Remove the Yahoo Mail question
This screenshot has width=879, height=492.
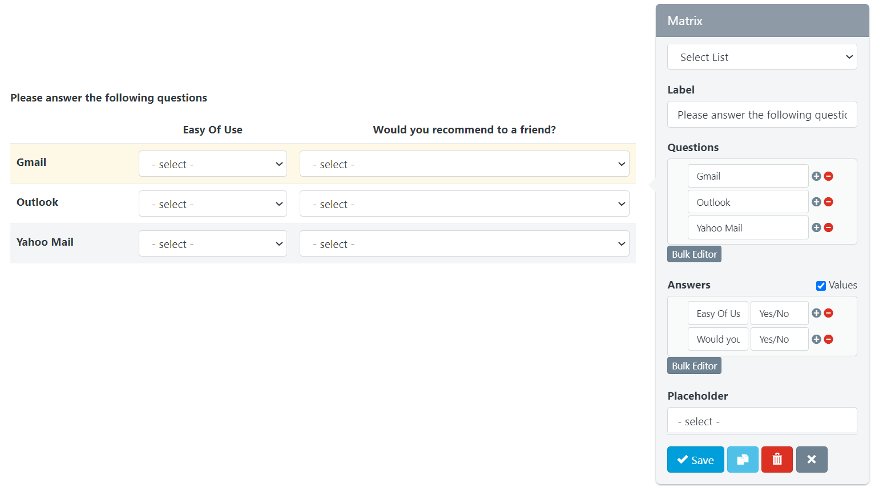click(x=829, y=227)
